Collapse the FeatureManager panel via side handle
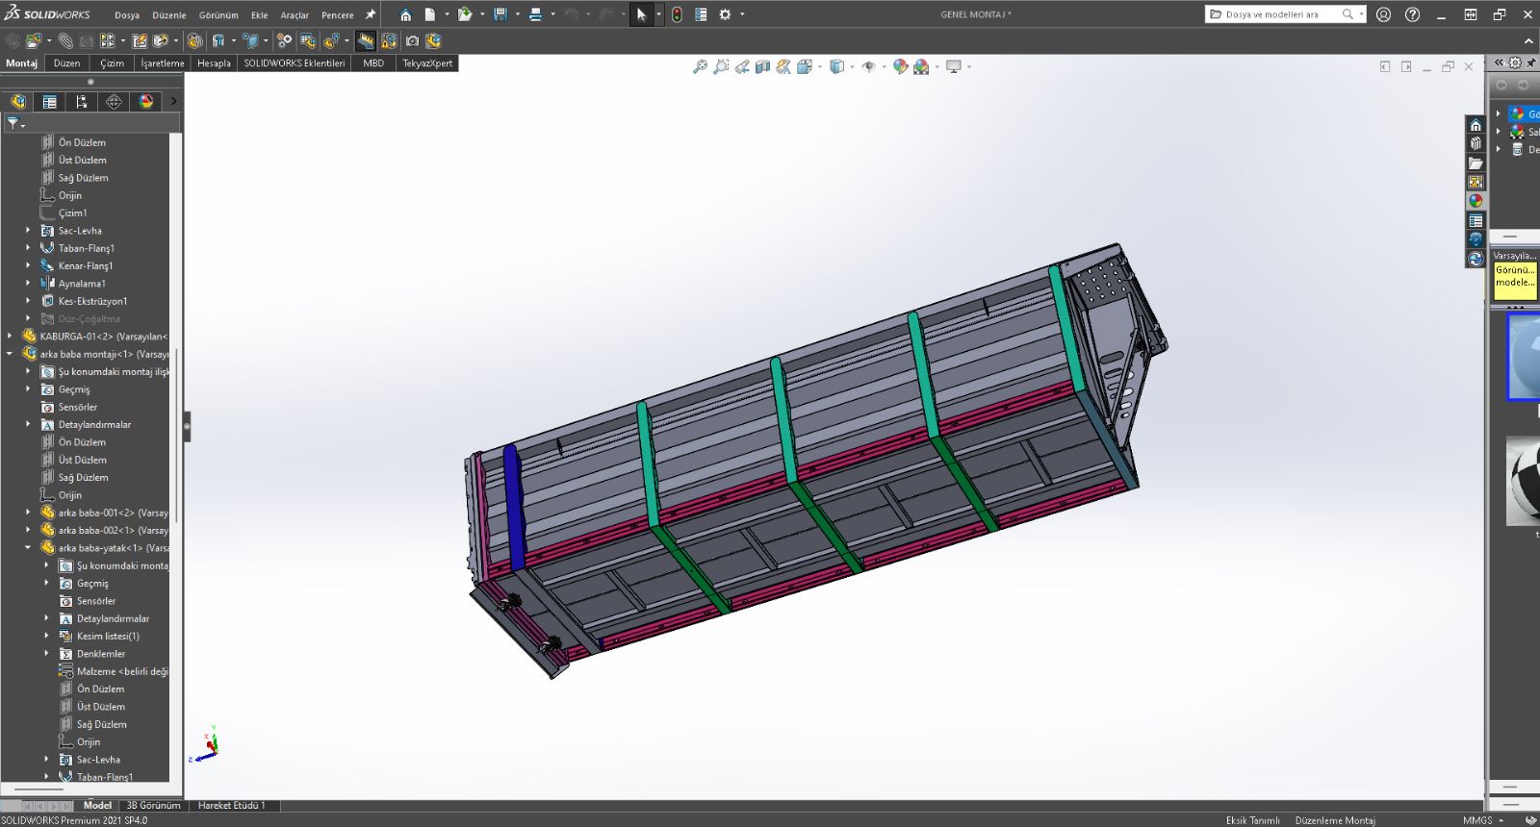The width and height of the screenshot is (1540, 827). 187,426
